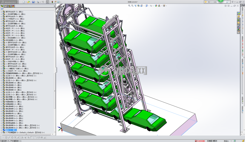
Task: Toggle the Select cursor tool
Action: pyautogui.click(x=48, y=2)
